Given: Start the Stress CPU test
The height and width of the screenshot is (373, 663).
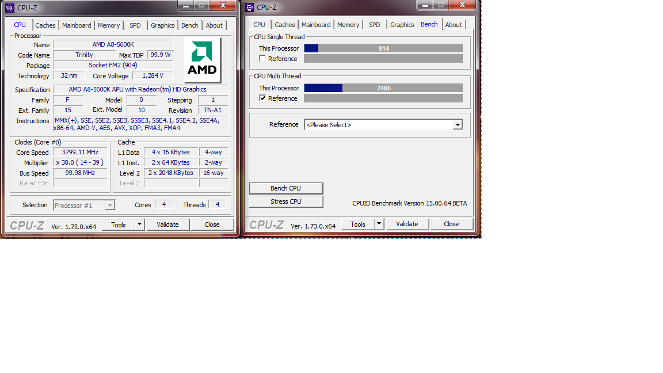Looking at the screenshot, I should (x=286, y=201).
